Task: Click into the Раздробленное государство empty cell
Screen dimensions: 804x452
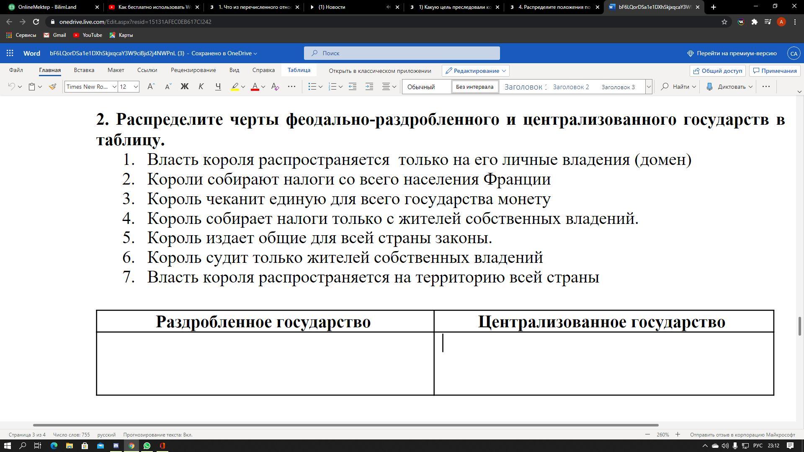Action: (265, 363)
